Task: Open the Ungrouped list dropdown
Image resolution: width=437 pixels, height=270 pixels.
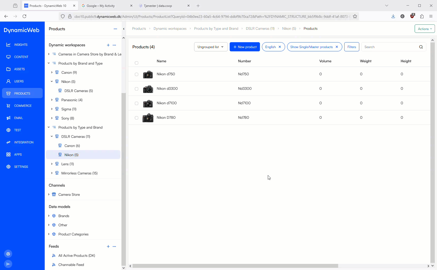Action: (211, 47)
